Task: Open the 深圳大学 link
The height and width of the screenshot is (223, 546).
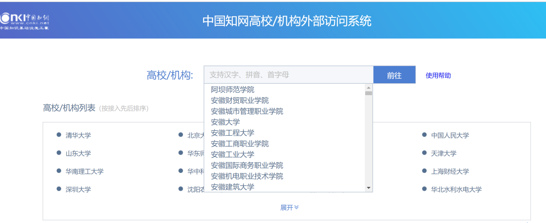Action: click(78, 189)
